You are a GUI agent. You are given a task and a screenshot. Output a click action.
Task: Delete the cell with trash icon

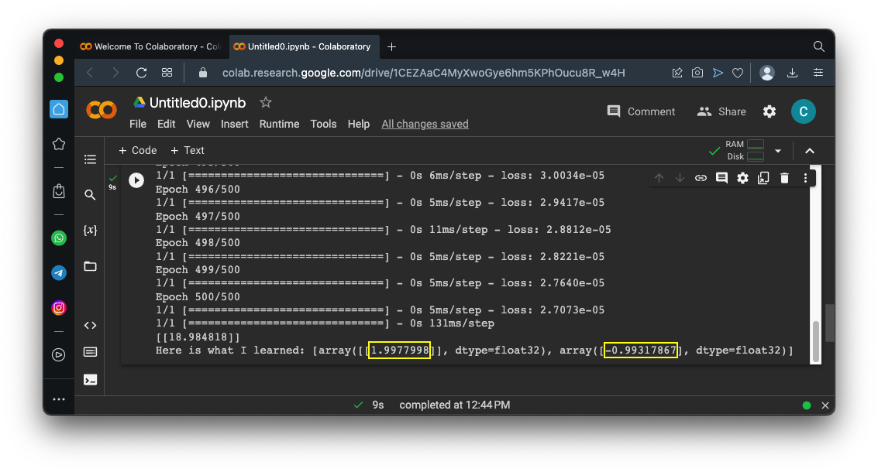click(x=784, y=178)
